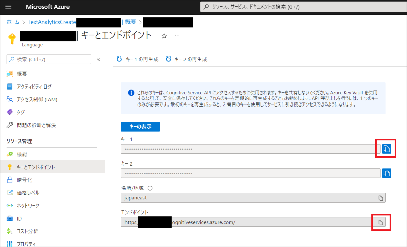The width and height of the screenshot is (407, 247).
Task: Click the global resource search box
Action: (303, 7)
